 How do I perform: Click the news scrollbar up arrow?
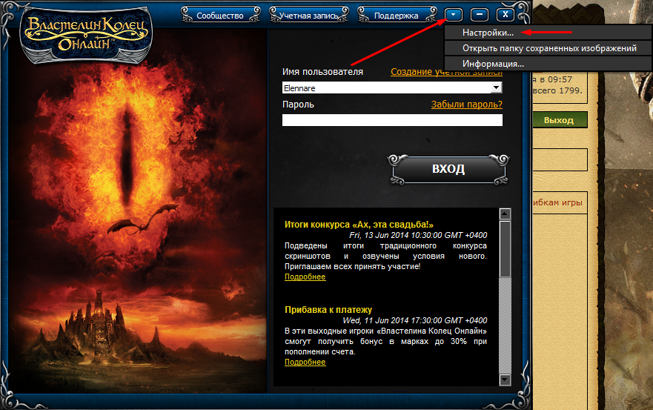[506, 214]
